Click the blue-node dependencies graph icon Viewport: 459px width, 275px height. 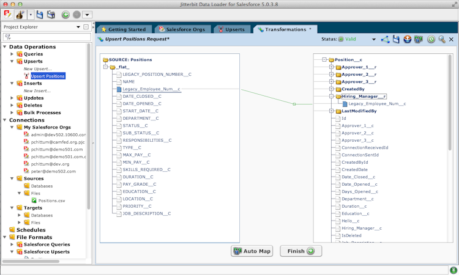pos(385,39)
